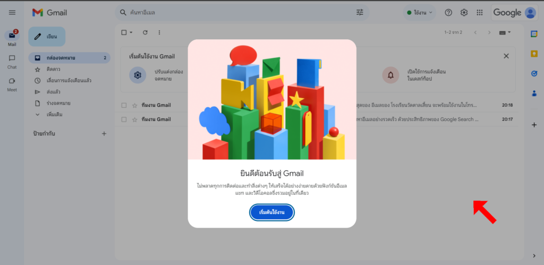Star the 20:18 email

pos(134,105)
